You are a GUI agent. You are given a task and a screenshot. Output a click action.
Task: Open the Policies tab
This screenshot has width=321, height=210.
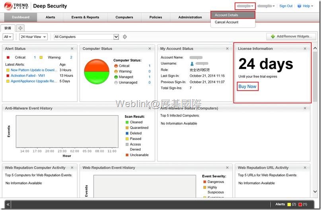coord(156,17)
